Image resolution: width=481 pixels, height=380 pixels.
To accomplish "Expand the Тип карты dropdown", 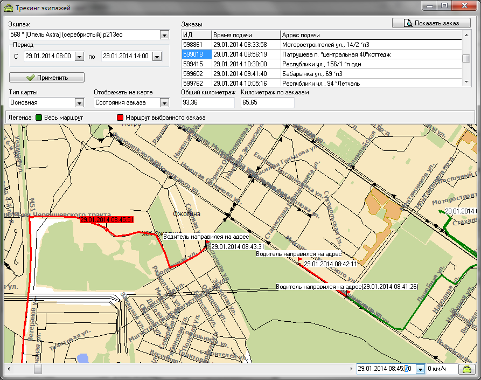I will tap(79, 102).
